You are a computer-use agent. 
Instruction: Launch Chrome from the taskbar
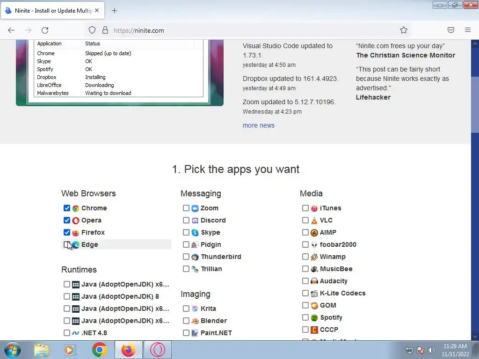pyautogui.click(x=99, y=350)
